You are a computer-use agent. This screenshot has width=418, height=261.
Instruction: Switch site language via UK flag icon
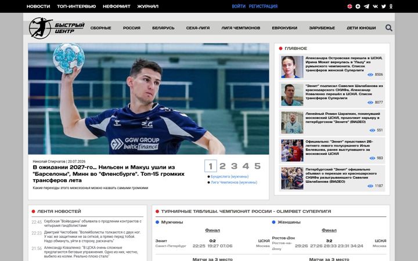click(349, 6)
